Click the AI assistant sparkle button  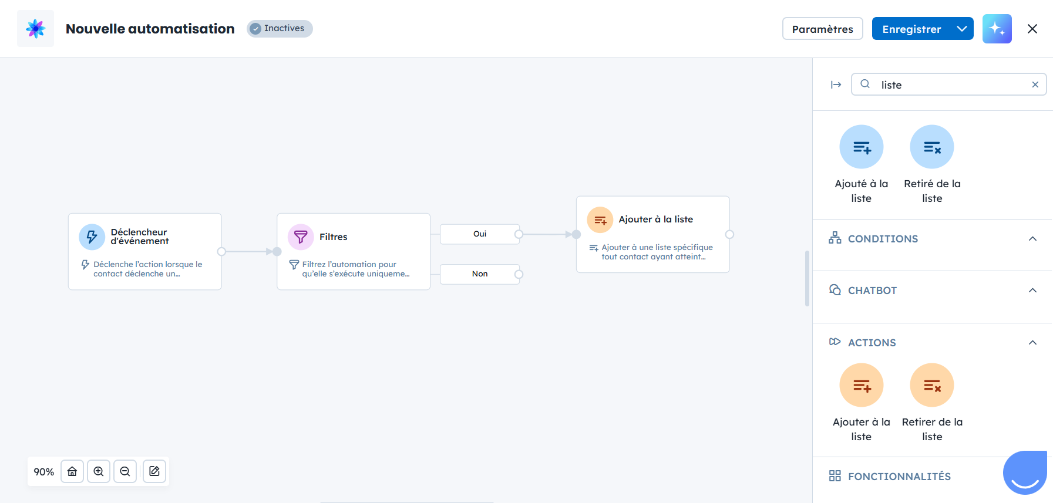(997, 29)
